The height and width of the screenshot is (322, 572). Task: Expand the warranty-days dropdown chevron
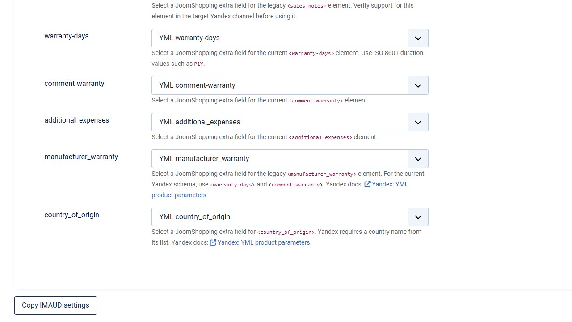[418, 38]
